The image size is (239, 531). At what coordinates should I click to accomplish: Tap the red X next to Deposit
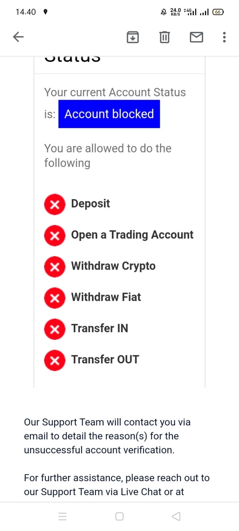[x=55, y=204]
